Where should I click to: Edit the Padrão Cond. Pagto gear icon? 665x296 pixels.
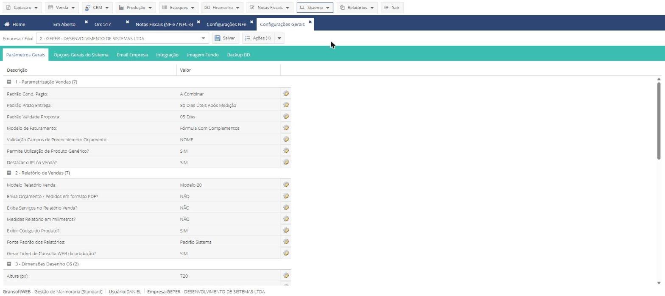point(286,93)
